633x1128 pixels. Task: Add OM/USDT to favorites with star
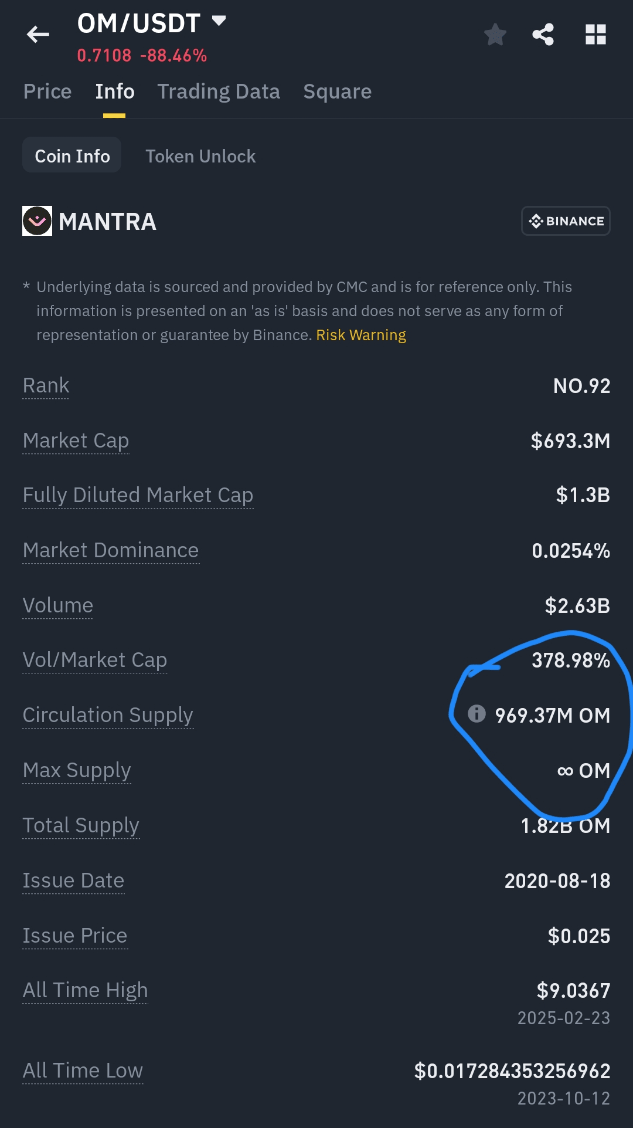pos(495,35)
